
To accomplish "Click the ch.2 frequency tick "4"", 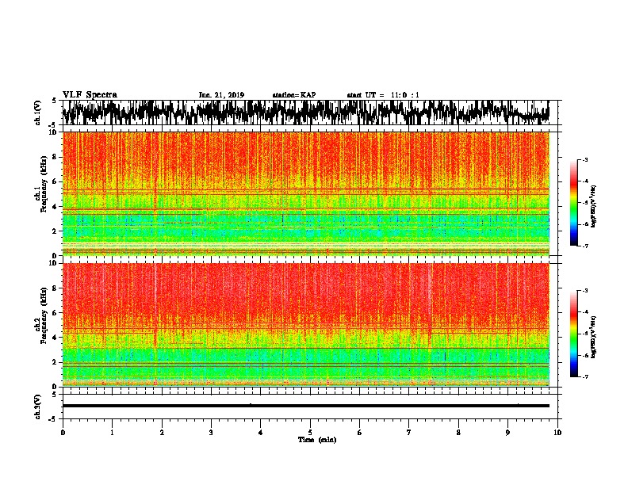I will pos(56,338).
